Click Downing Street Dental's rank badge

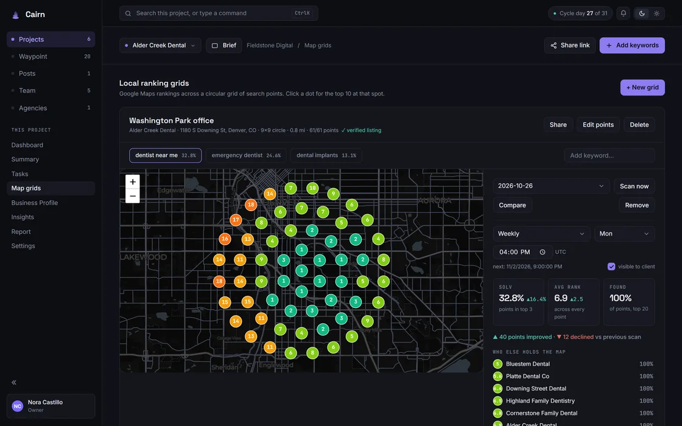[497, 389]
